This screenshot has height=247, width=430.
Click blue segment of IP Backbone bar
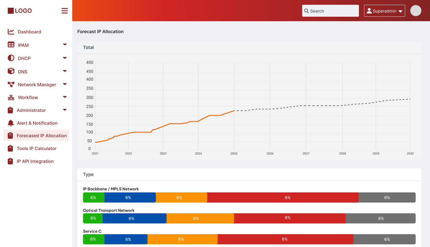(x=130, y=197)
